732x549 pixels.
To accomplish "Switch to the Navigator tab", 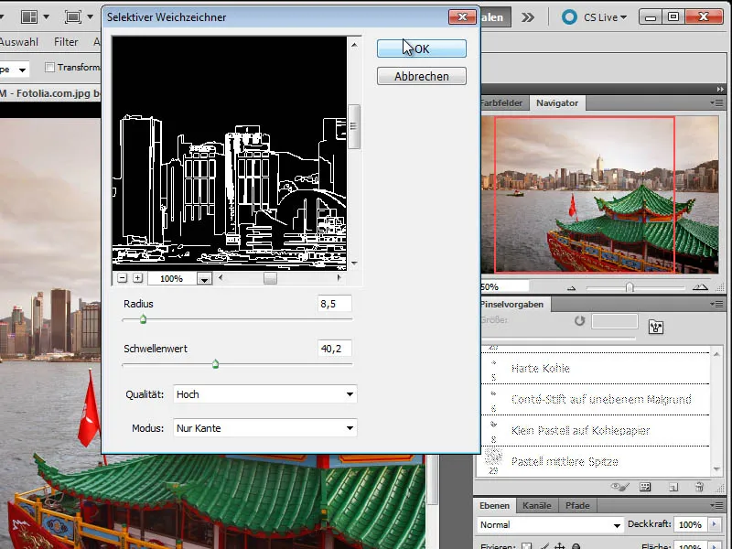I will pyautogui.click(x=557, y=103).
